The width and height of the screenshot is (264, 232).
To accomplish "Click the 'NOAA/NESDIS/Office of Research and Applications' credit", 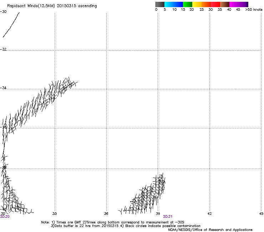I will pos(210,230).
